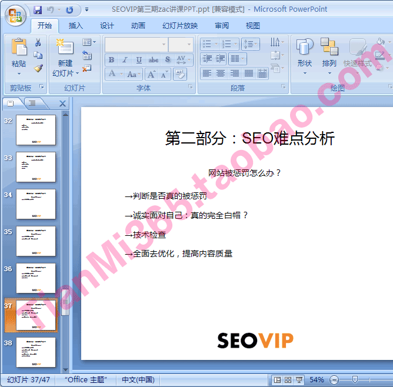
Task: Open the text direction menu
Action: coord(277,42)
